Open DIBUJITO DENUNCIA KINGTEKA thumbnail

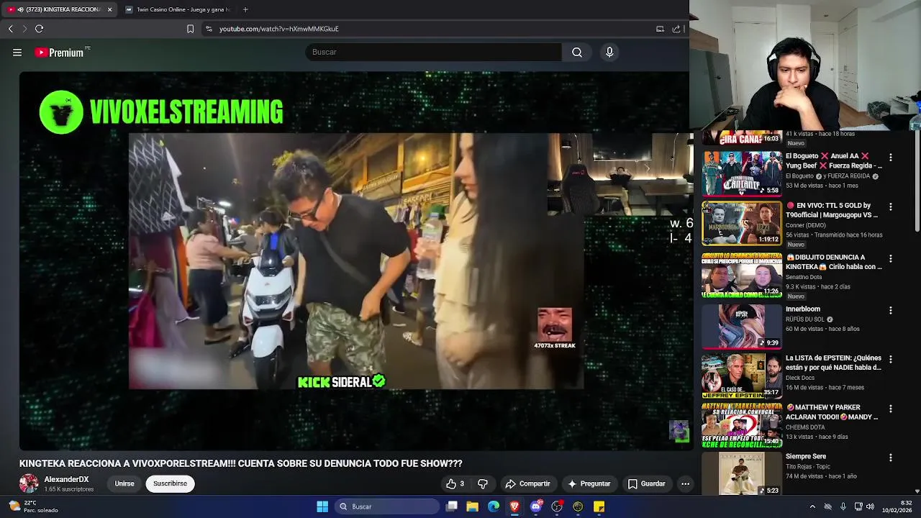click(x=742, y=275)
